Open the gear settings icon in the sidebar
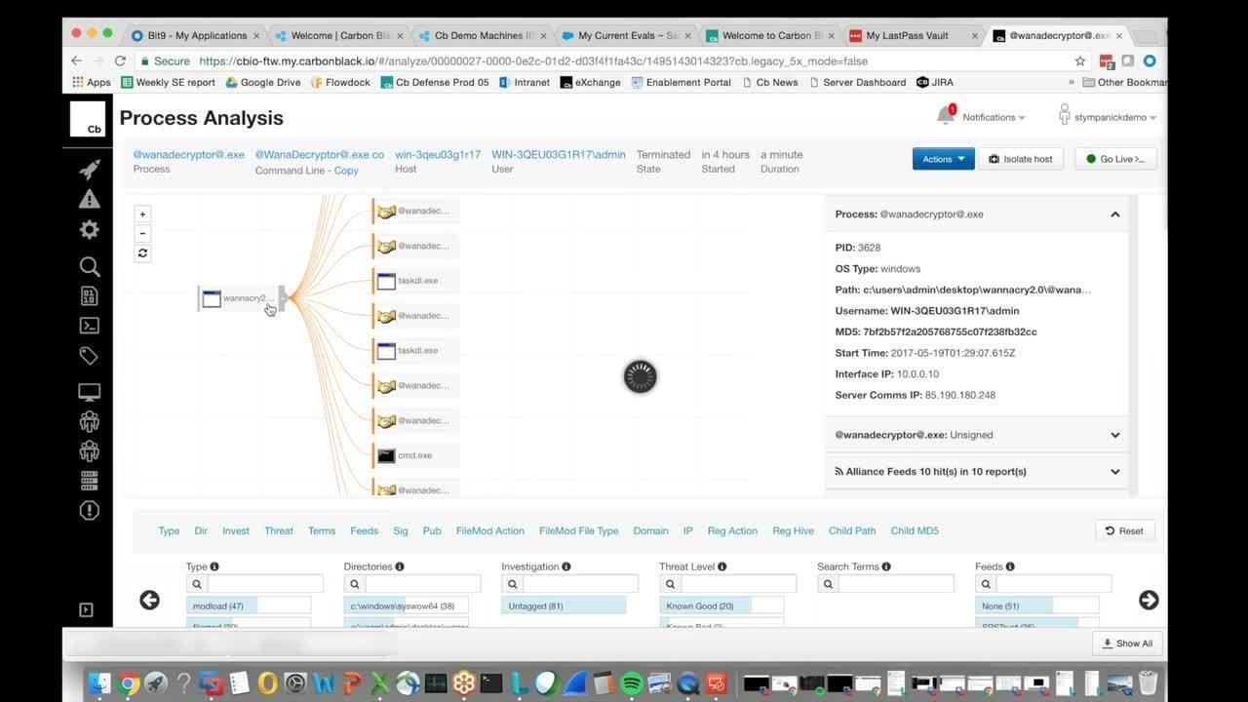The image size is (1248, 702). (89, 230)
